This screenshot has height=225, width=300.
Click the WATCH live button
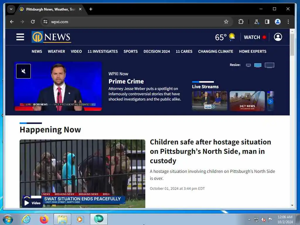(255, 37)
